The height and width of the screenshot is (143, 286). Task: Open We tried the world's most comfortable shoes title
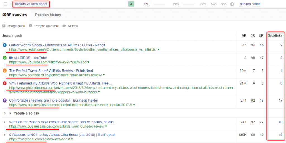point(63,122)
